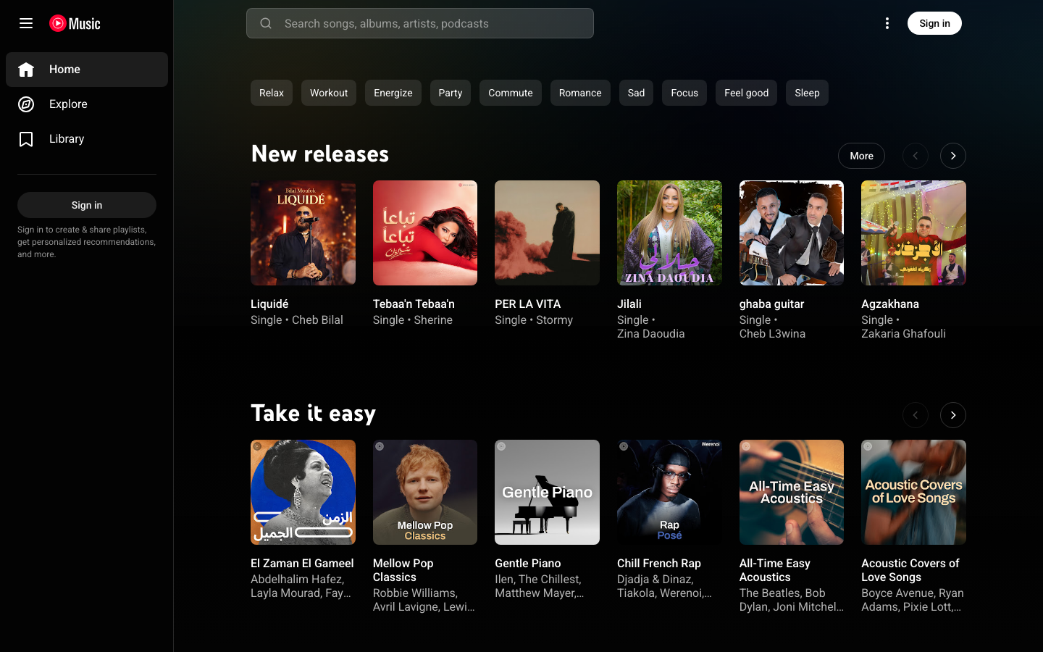Select the Focus mood chip
The image size is (1043, 652).
(684, 93)
